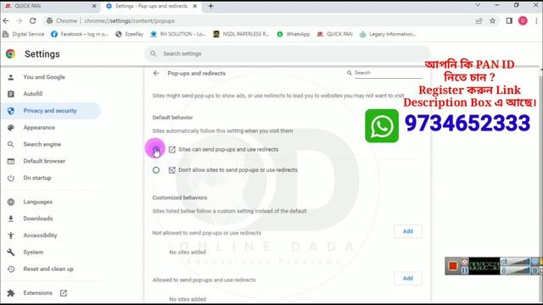Image resolution: width=543 pixels, height=305 pixels.
Task: Open Digital Service bookmark
Action: pyautogui.click(x=24, y=34)
